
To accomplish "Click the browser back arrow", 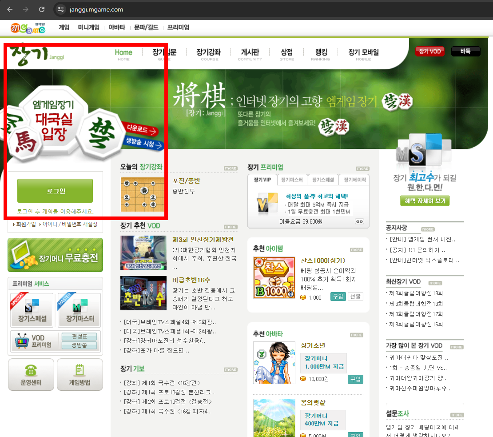I will coord(10,9).
